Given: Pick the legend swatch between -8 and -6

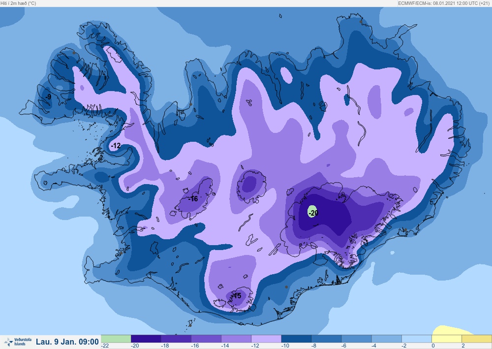Looking at the screenshot, I should click(x=327, y=339).
